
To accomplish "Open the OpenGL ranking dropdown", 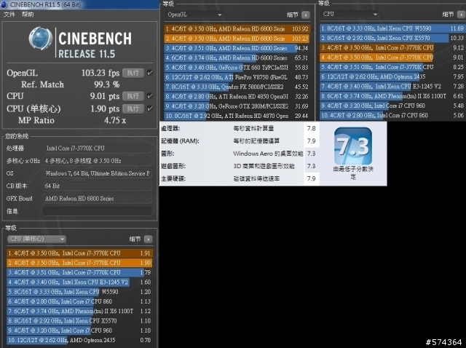I will coord(194,15).
